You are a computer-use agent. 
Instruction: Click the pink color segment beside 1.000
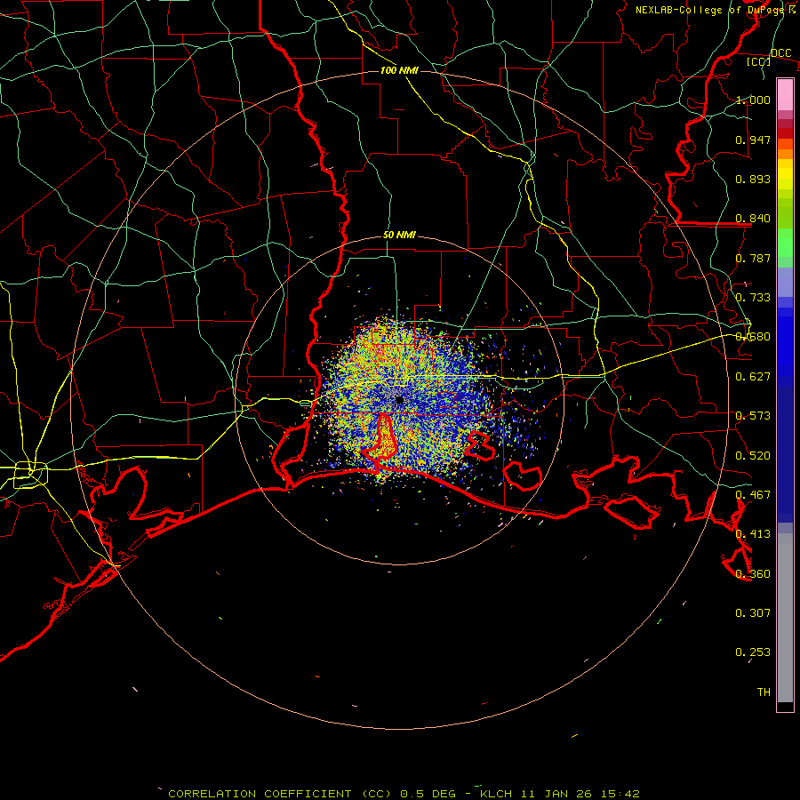pos(785,95)
